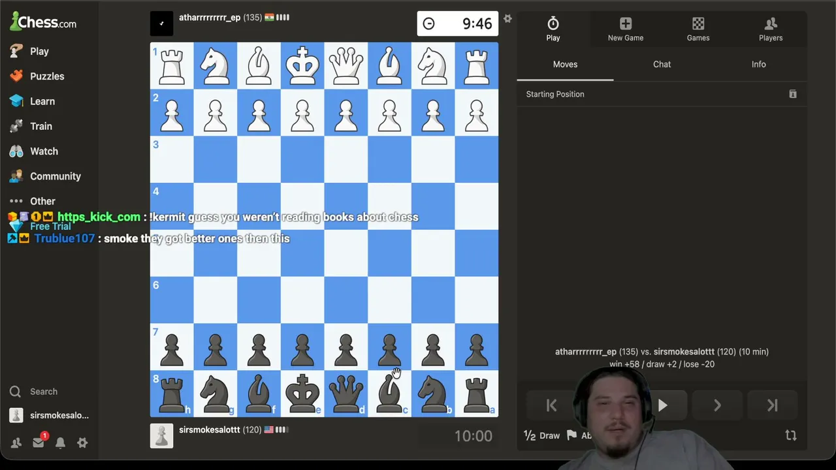Open Puzzles in the left sidebar
Viewport: 836px width, 470px height.
coord(37,76)
